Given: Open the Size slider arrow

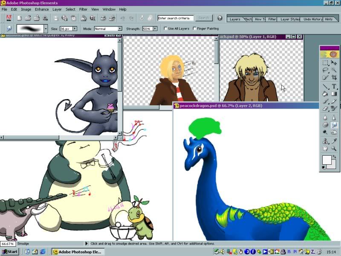Looking at the screenshot, I should [x=75, y=29].
